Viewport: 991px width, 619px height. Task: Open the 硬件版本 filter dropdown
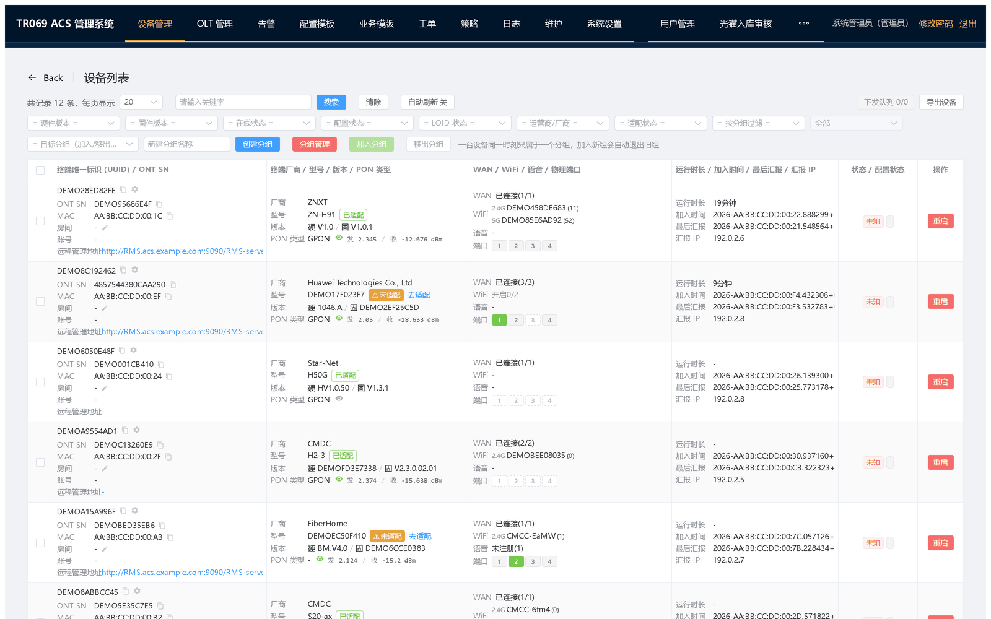[x=73, y=123]
